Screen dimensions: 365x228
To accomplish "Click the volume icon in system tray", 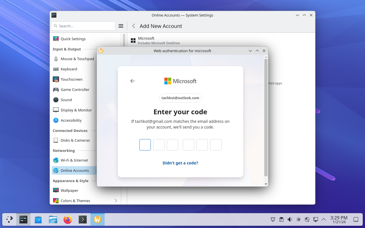I will (x=290, y=219).
